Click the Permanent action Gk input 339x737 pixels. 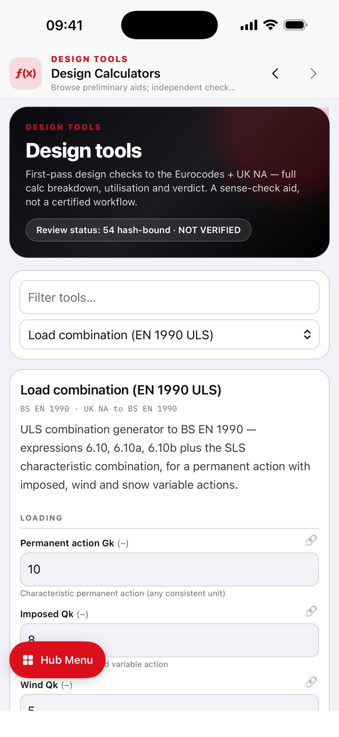[169, 569]
